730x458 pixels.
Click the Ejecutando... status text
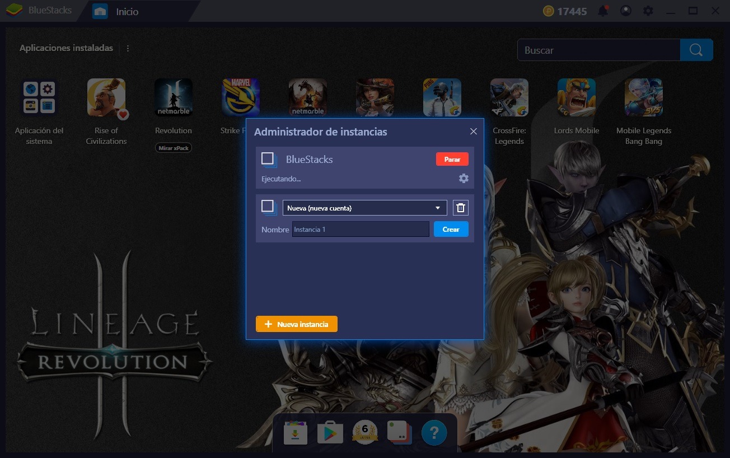click(281, 179)
